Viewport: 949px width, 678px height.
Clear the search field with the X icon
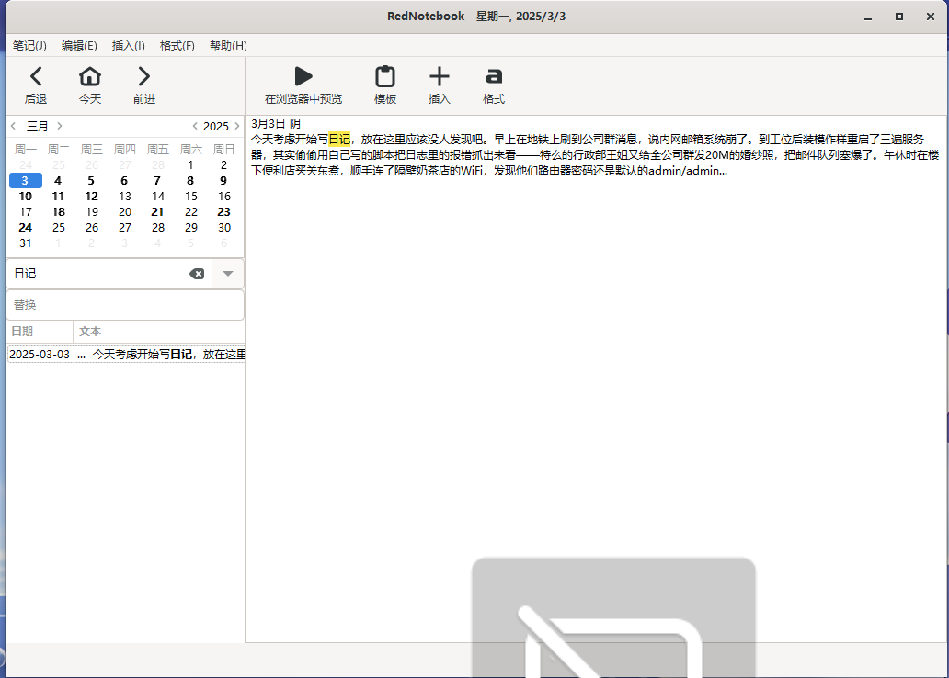[197, 274]
